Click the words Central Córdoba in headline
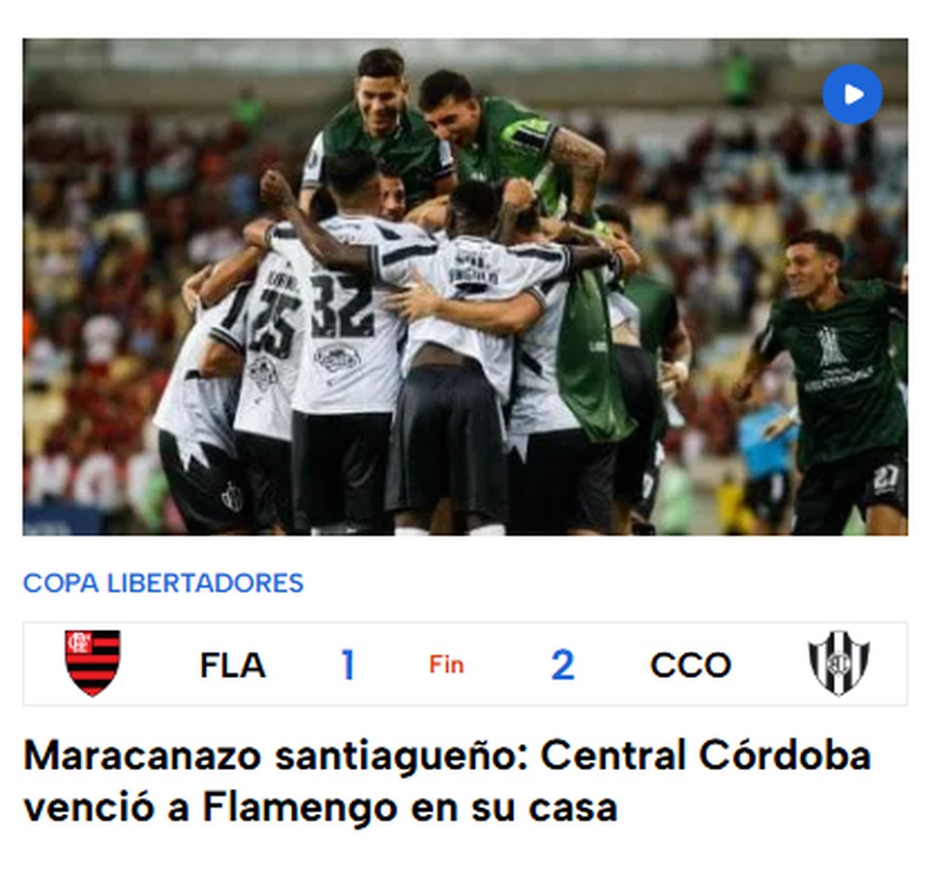 click(x=706, y=755)
